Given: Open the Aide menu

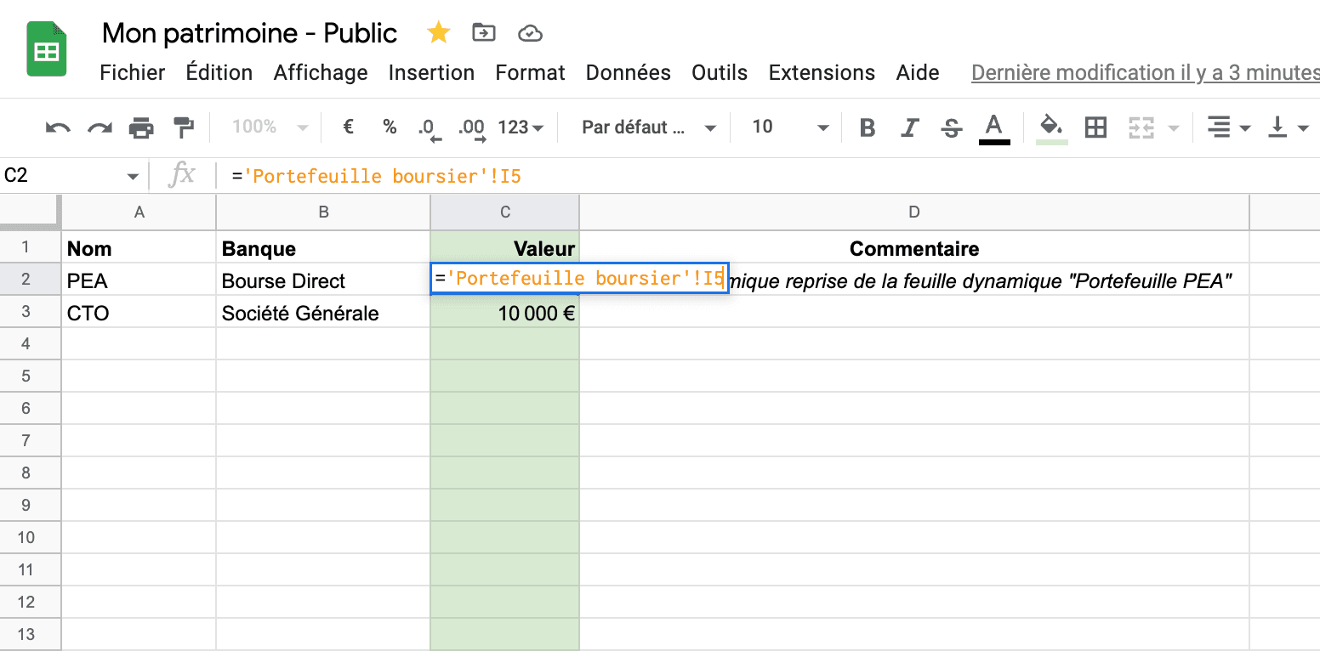Looking at the screenshot, I should click(x=918, y=73).
